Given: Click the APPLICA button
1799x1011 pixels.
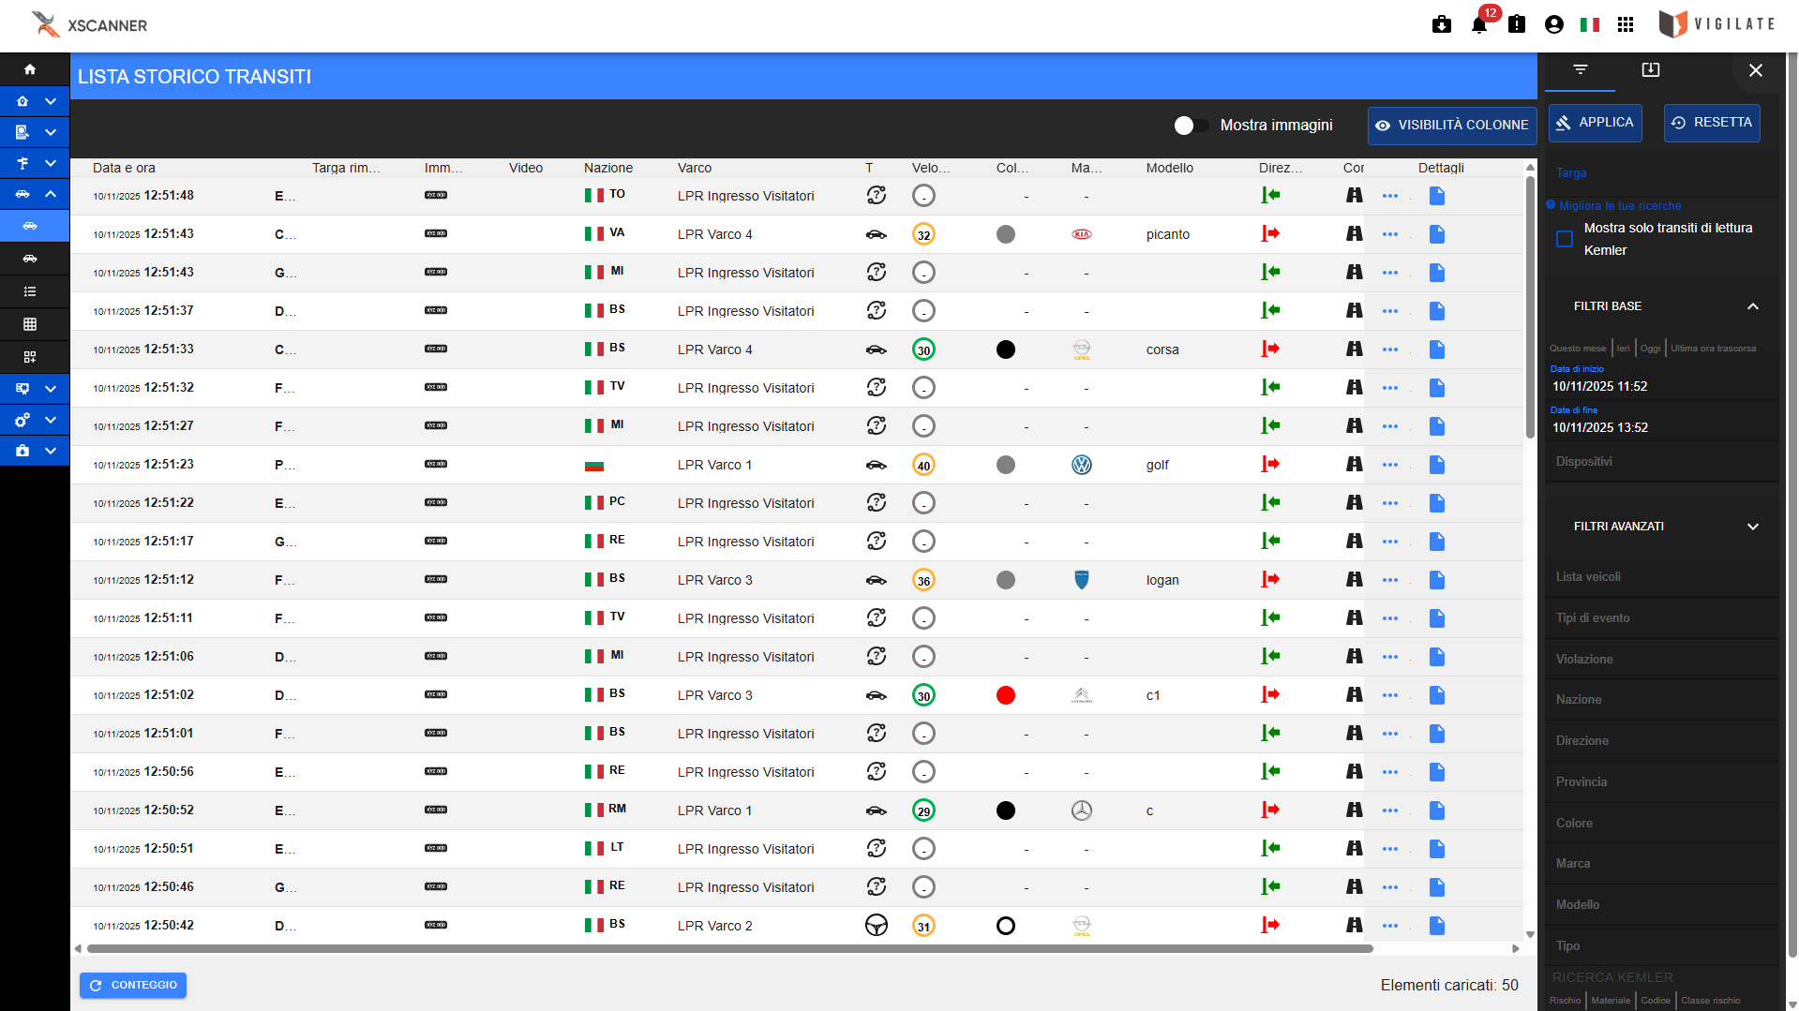Looking at the screenshot, I should [x=1595, y=123].
